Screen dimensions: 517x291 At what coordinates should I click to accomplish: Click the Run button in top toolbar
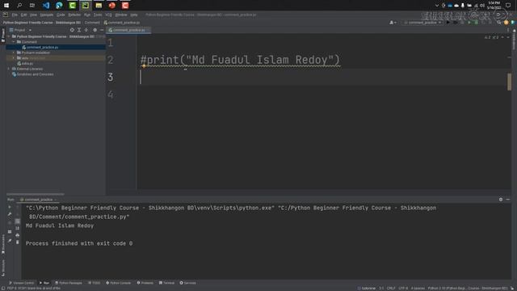448,23
